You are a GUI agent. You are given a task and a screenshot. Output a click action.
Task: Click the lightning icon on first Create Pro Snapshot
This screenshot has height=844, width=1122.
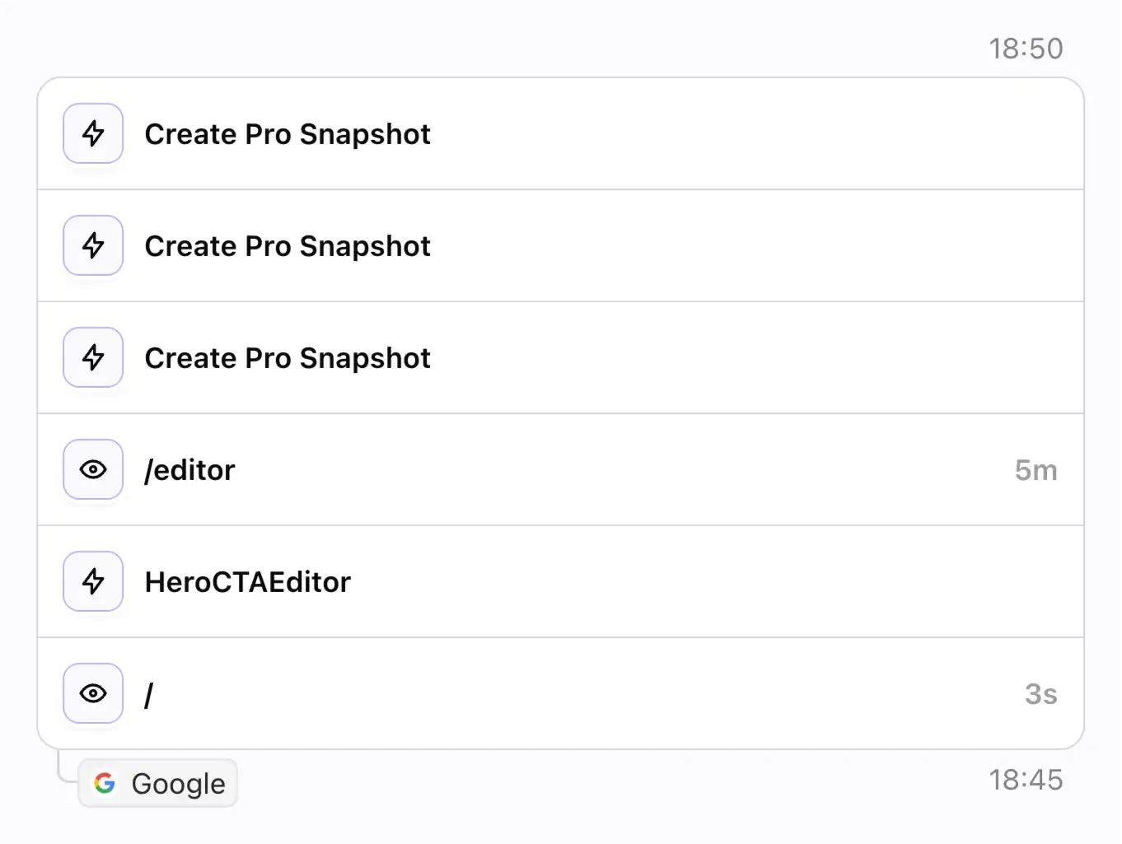pos(92,133)
